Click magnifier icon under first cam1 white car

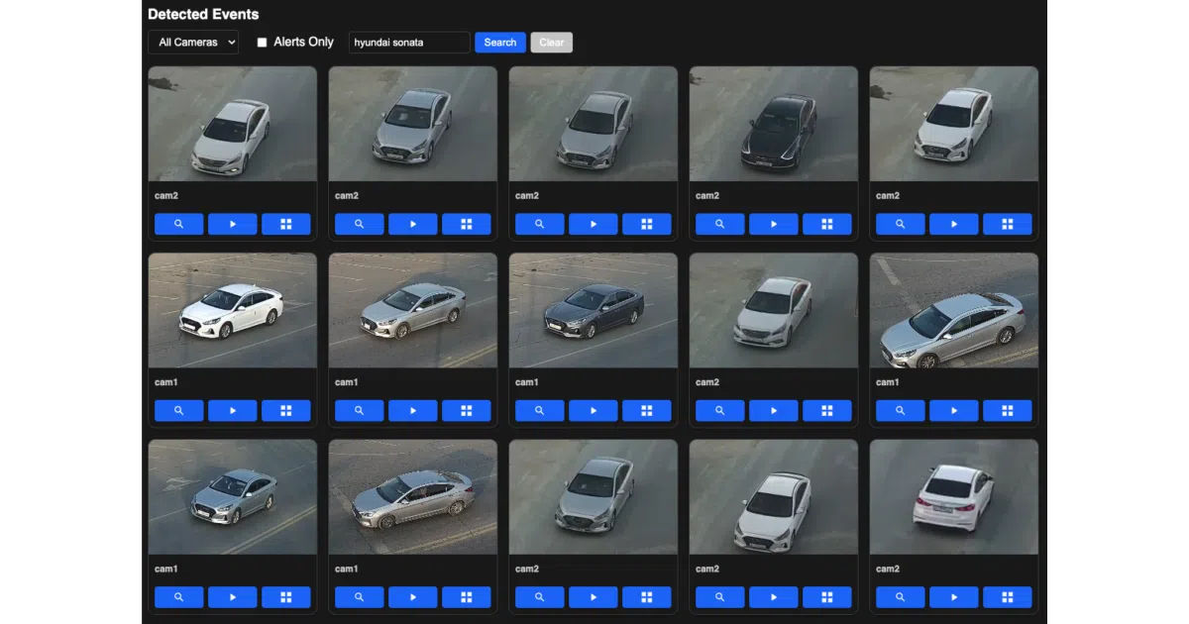pos(179,410)
